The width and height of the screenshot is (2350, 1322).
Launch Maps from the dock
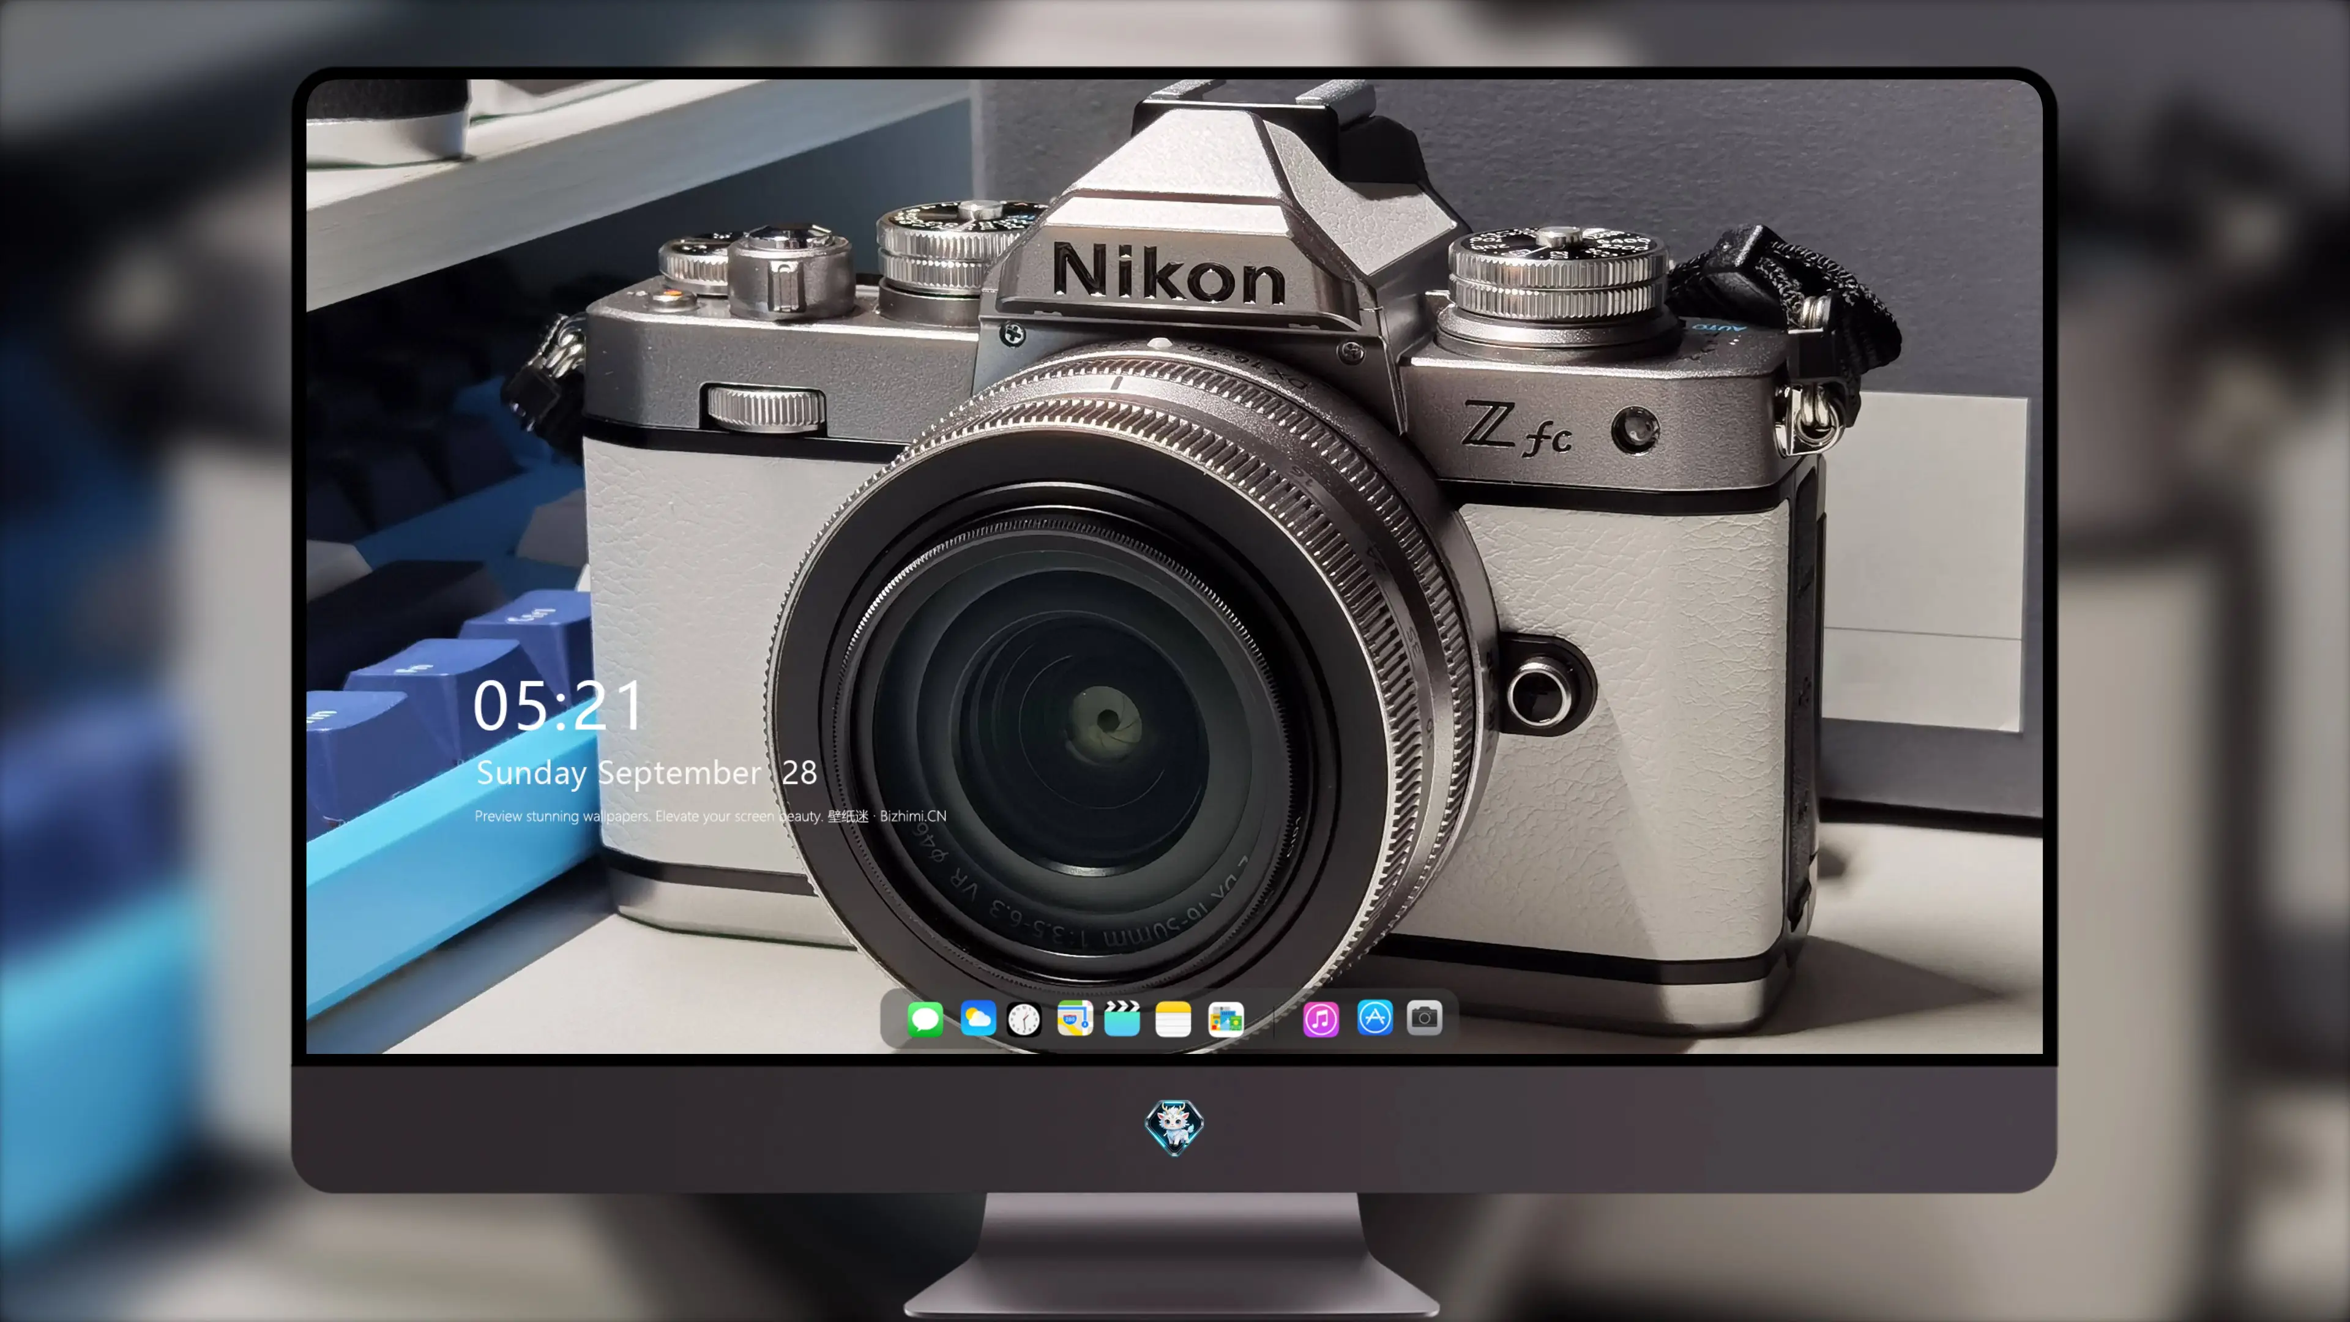pos(1075,1018)
